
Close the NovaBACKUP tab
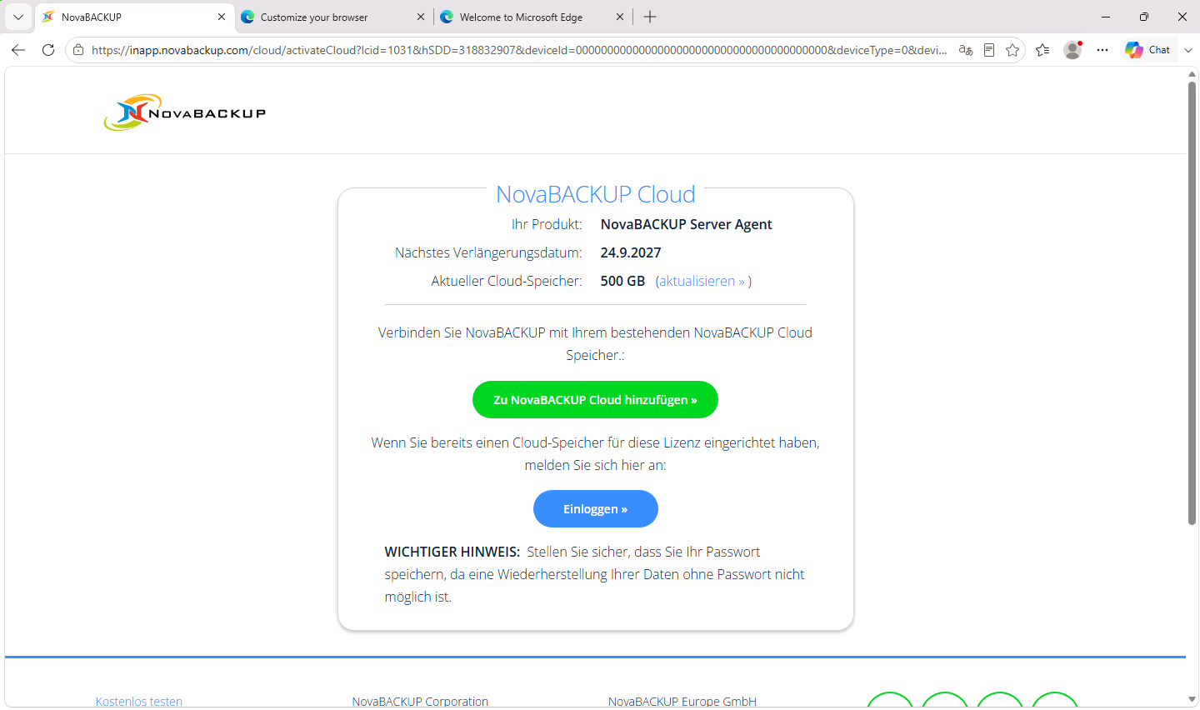(222, 17)
